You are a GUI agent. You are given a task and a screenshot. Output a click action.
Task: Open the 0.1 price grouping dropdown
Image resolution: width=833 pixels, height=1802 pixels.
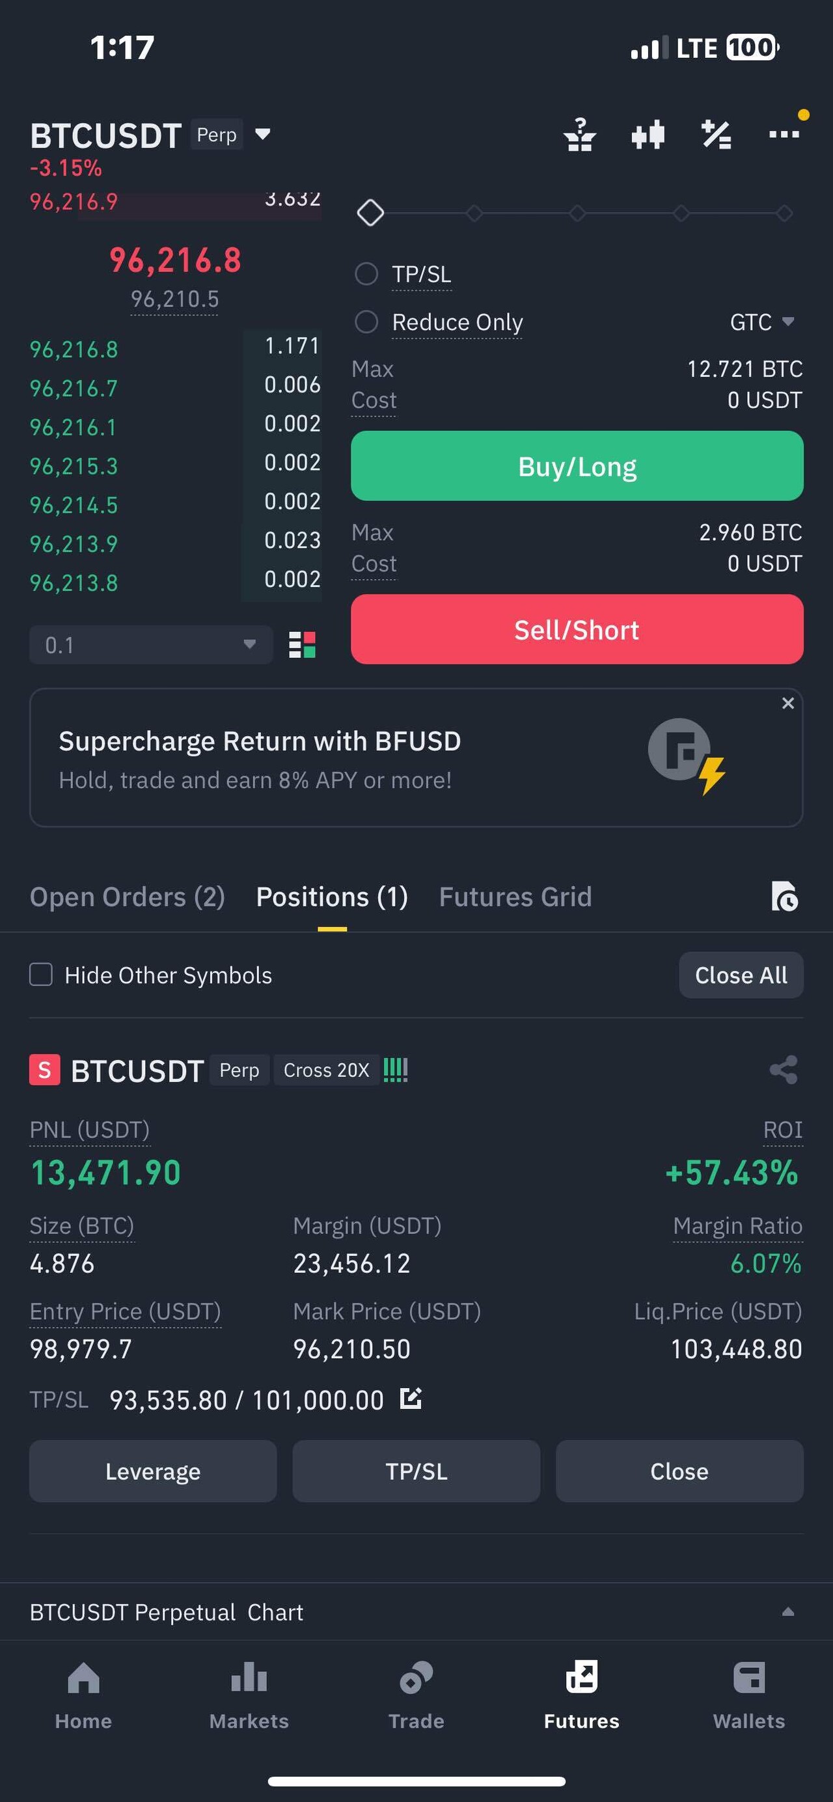click(150, 644)
